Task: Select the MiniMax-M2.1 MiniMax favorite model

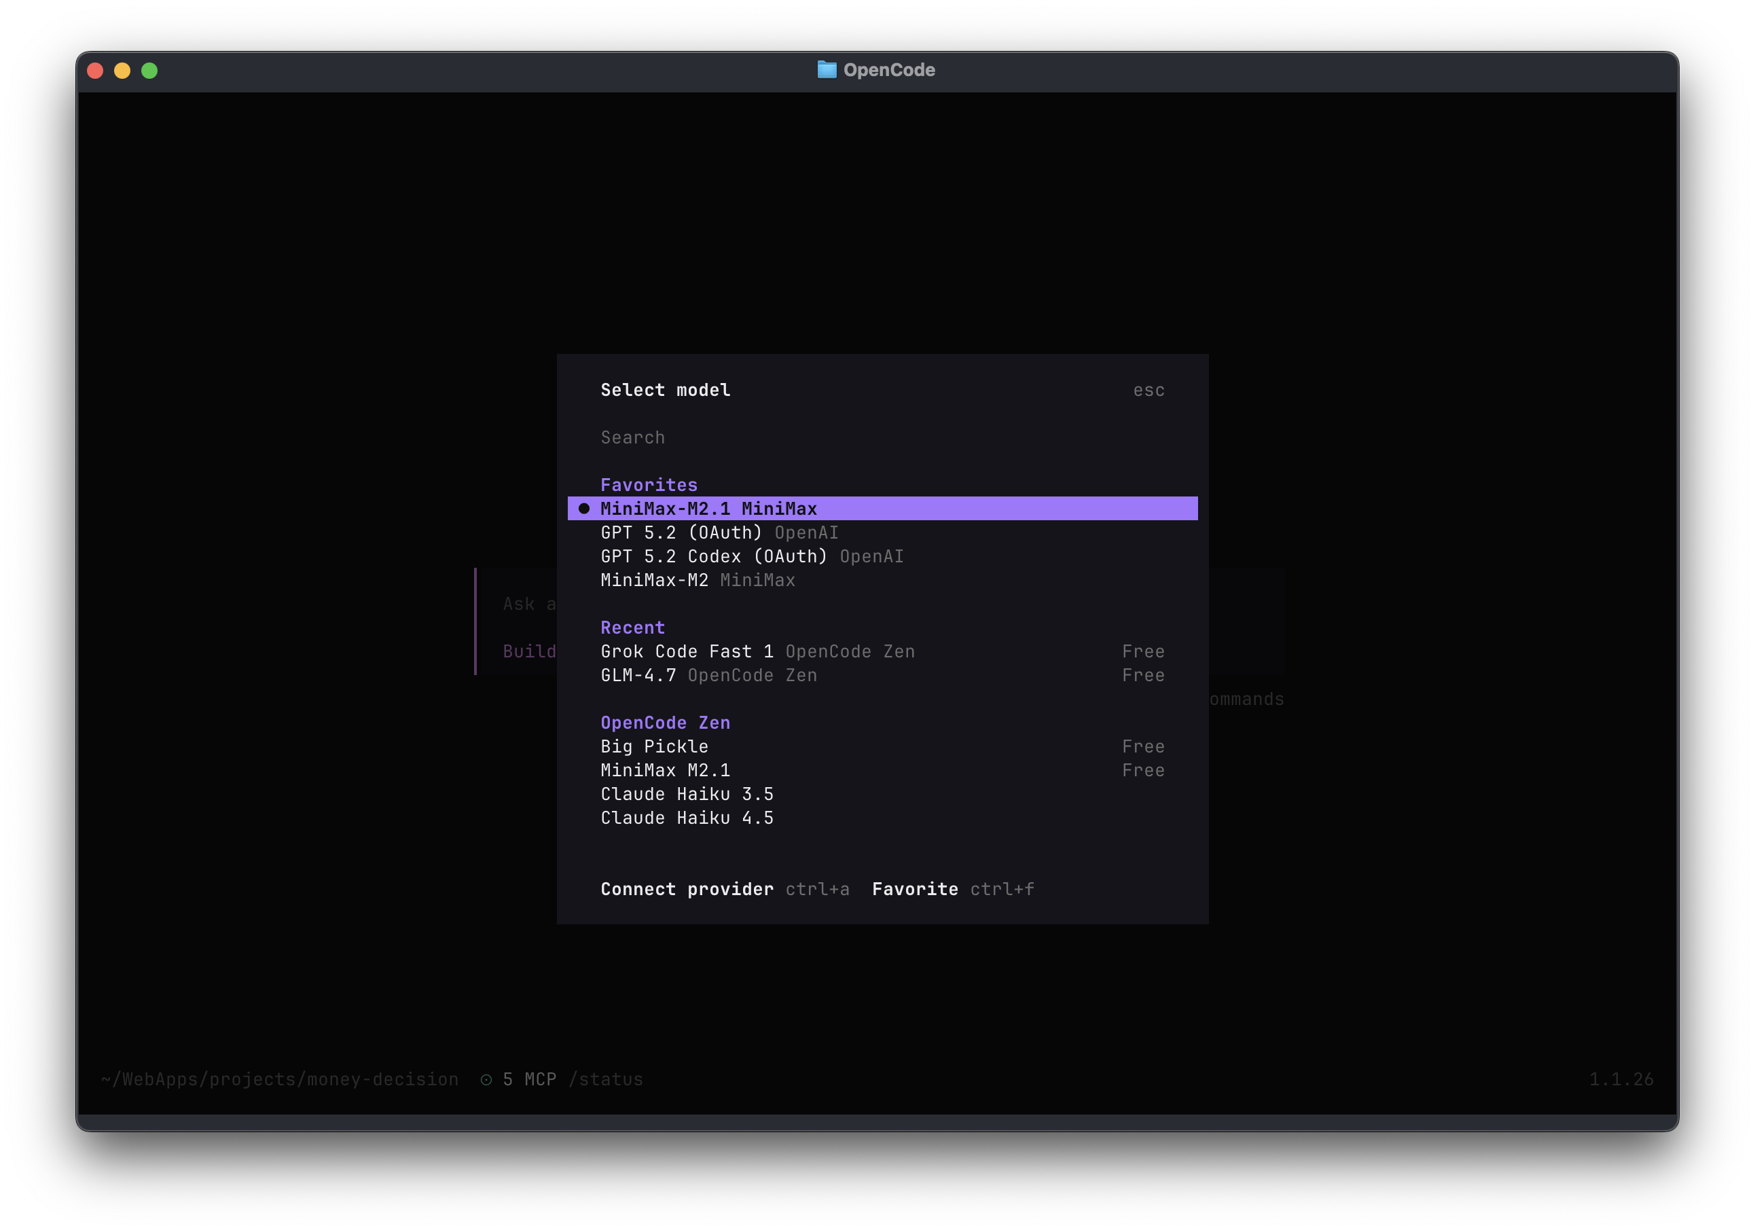Action: click(882, 508)
